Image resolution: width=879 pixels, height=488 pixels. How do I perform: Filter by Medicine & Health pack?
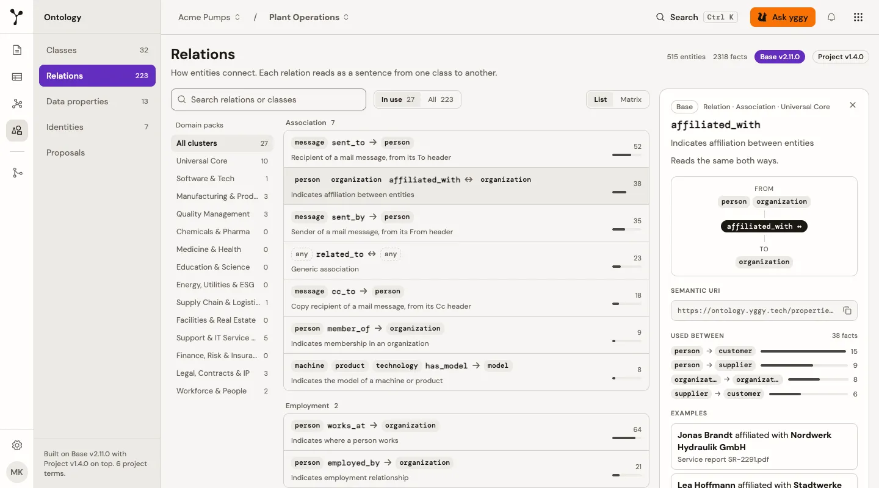222,249
